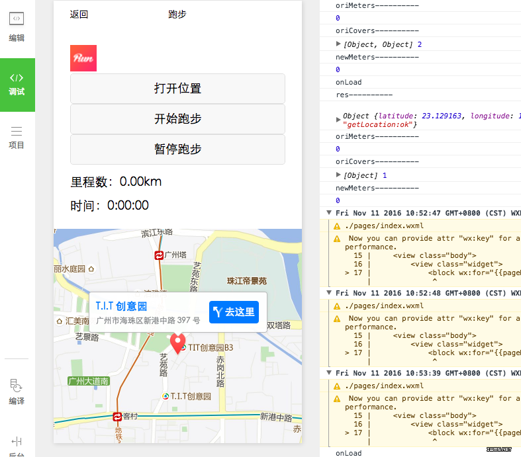Collapse the 10:52:48 log group
The height and width of the screenshot is (457, 521).
coord(329,293)
